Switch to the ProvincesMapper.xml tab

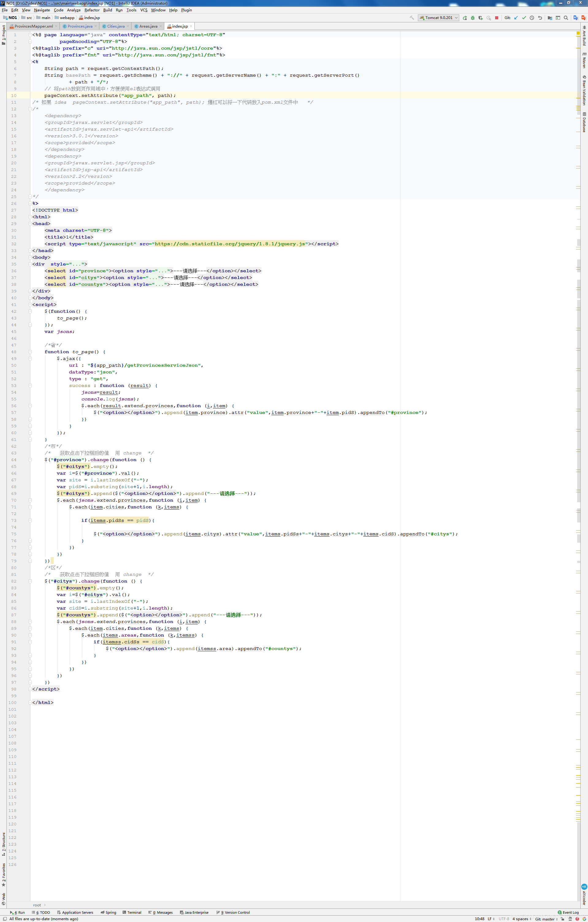(33, 26)
